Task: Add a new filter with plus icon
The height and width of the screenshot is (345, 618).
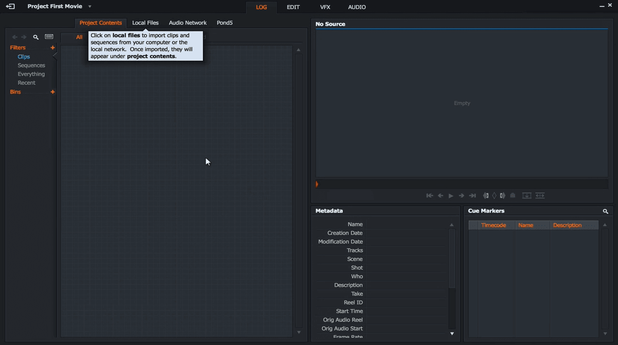Action: pos(53,48)
